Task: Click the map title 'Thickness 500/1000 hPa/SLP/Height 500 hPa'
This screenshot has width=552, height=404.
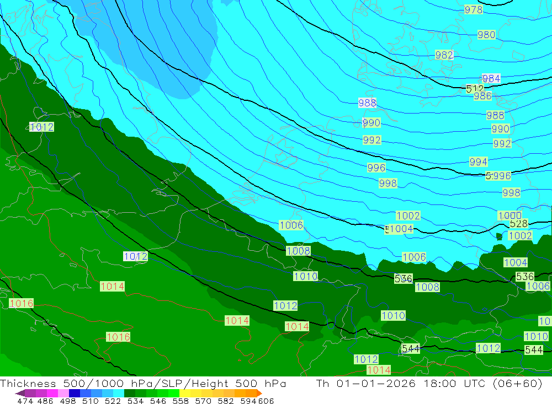Action: tap(143, 383)
